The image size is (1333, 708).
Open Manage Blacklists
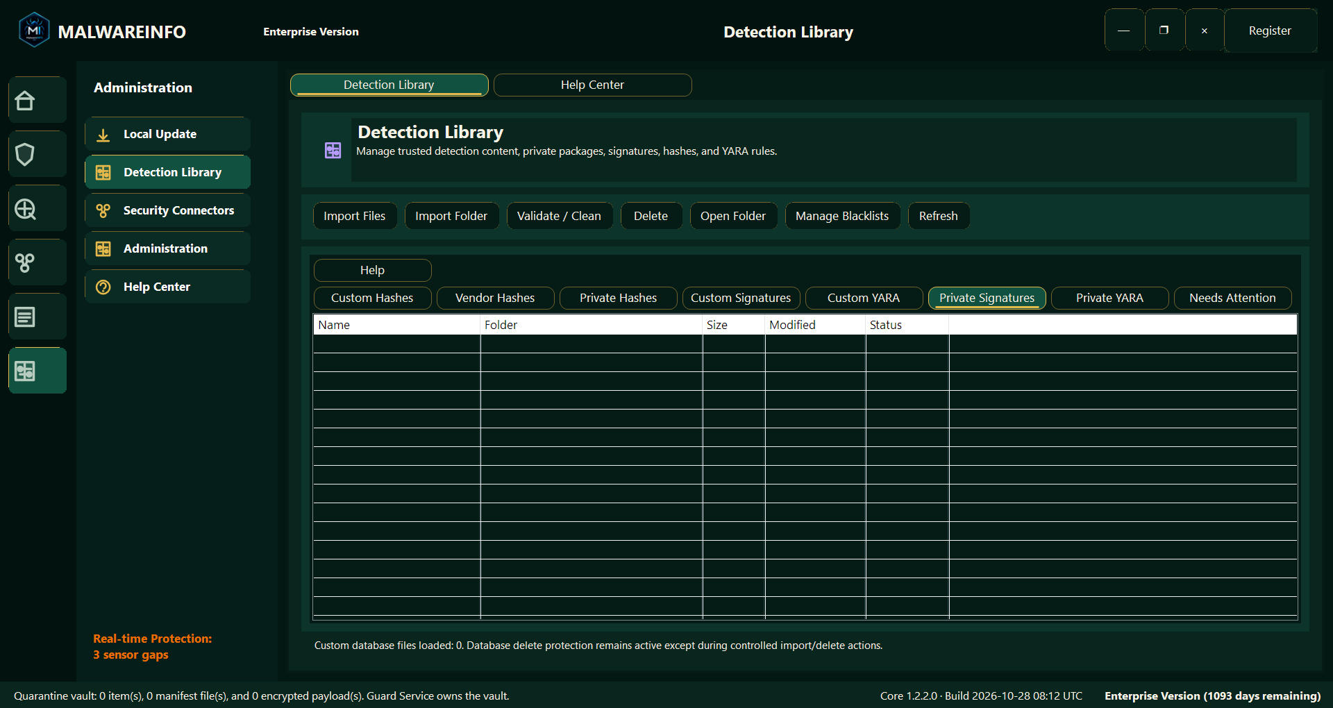843,216
